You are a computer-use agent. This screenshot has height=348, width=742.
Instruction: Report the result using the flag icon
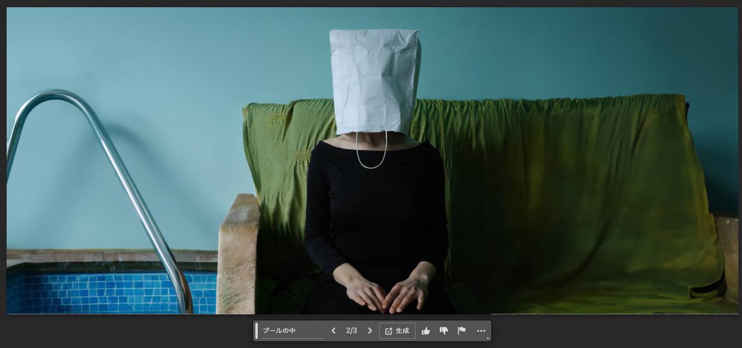461,331
